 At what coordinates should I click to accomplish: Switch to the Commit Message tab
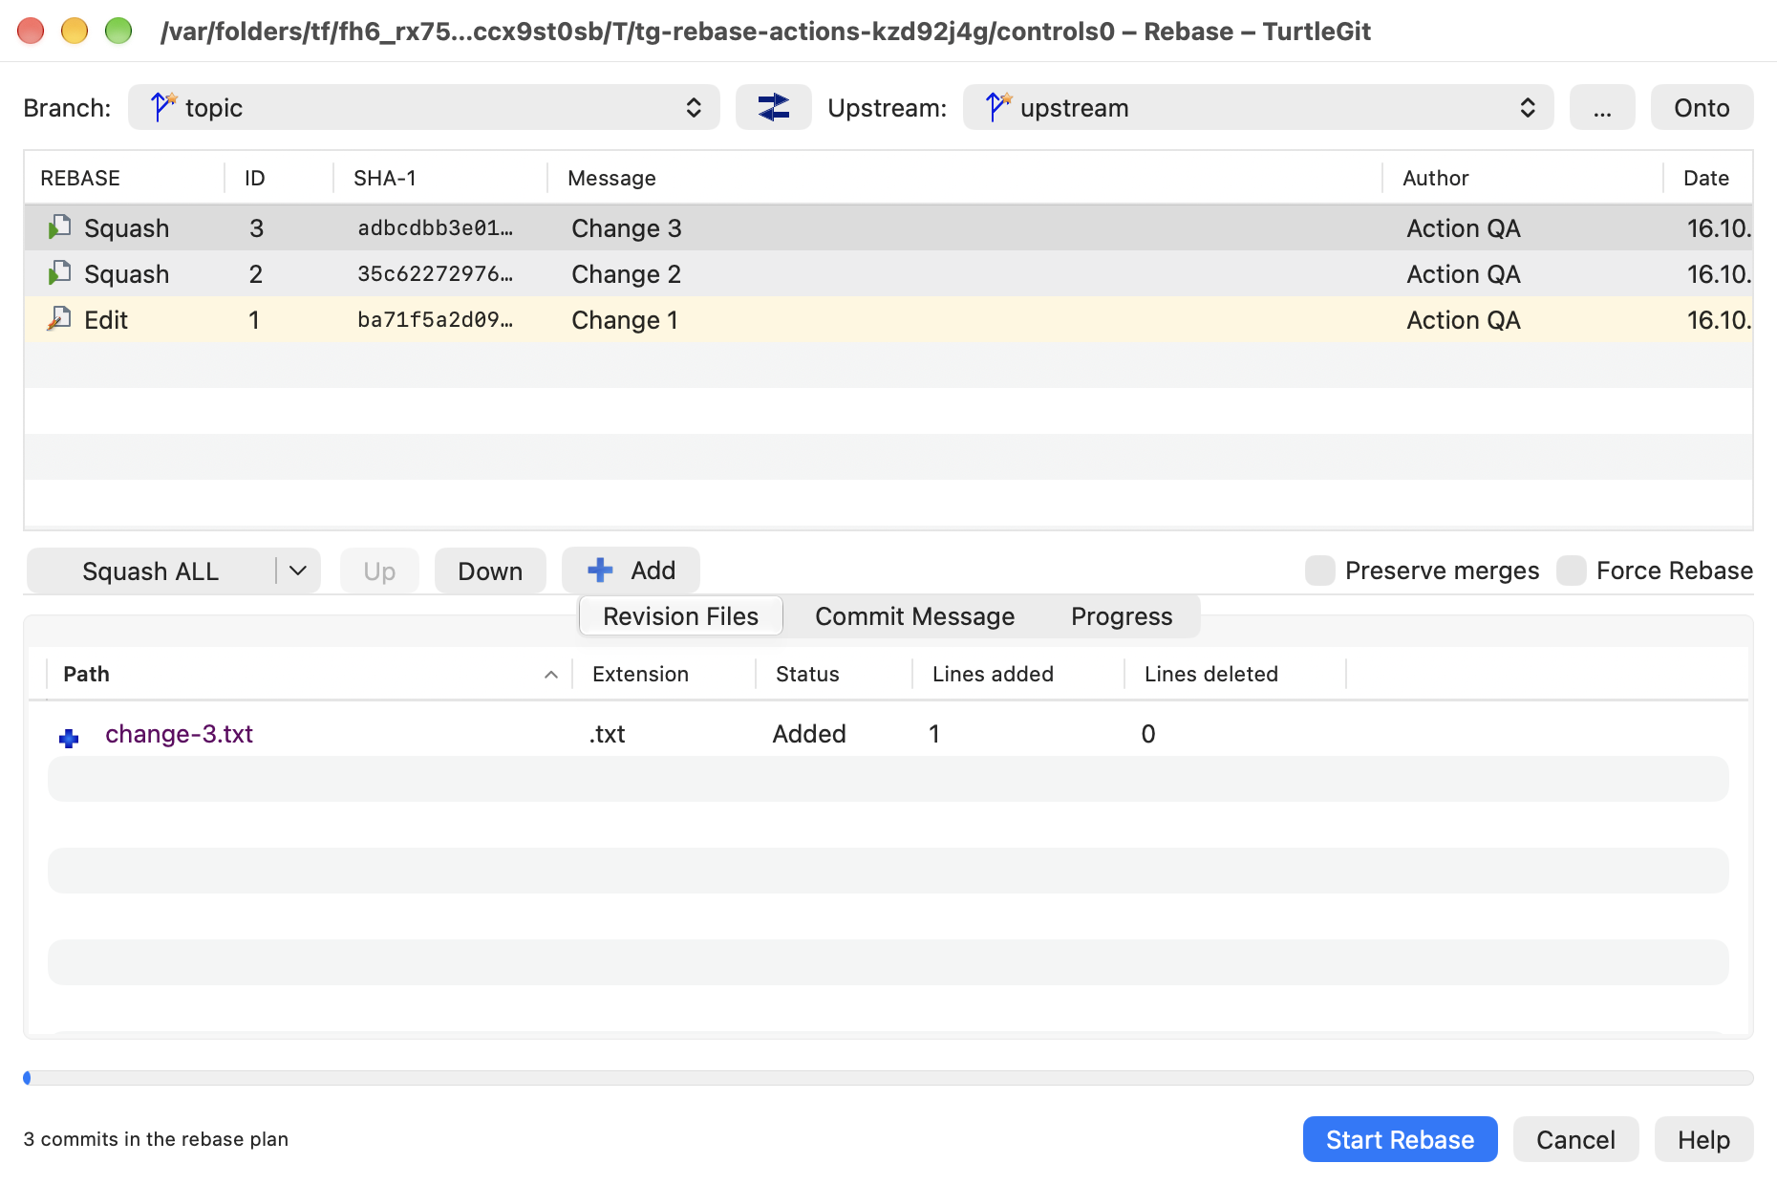pyautogui.click(x=914, y=616)
